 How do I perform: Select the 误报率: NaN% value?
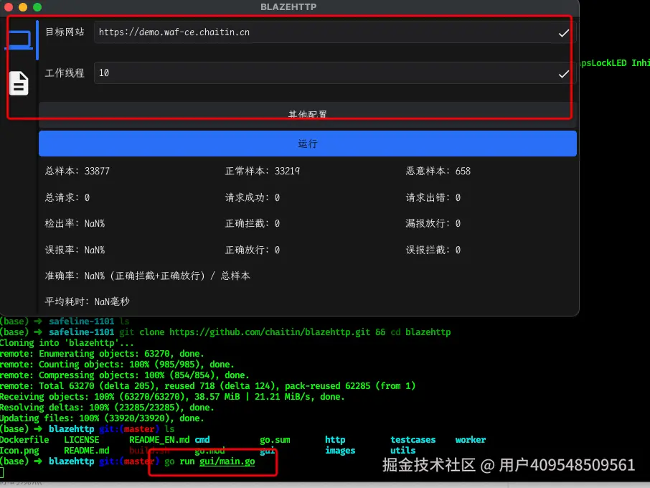pos(75,250)
